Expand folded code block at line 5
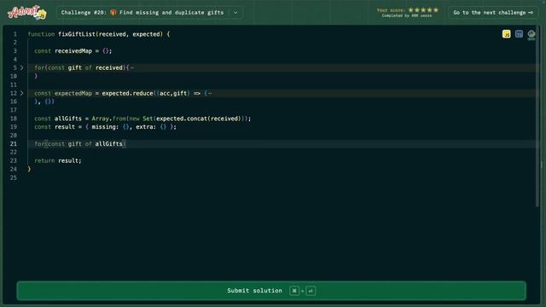This screenshot has width=546, height=307. (21, 67)
